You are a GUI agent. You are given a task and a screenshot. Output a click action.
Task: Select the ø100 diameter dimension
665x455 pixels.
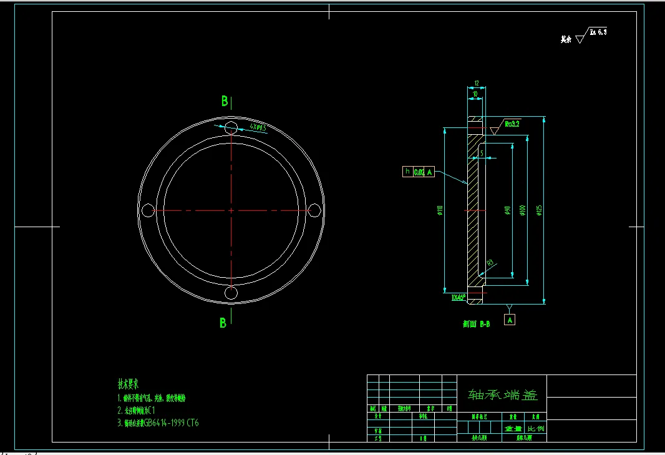(523, 210)
